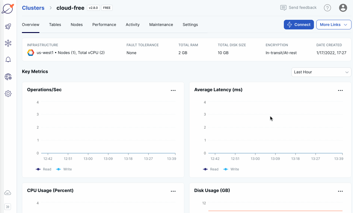Open the Last Hour time range dropdown
This screenshot has width=353, height=213.
tap(321, 72)
